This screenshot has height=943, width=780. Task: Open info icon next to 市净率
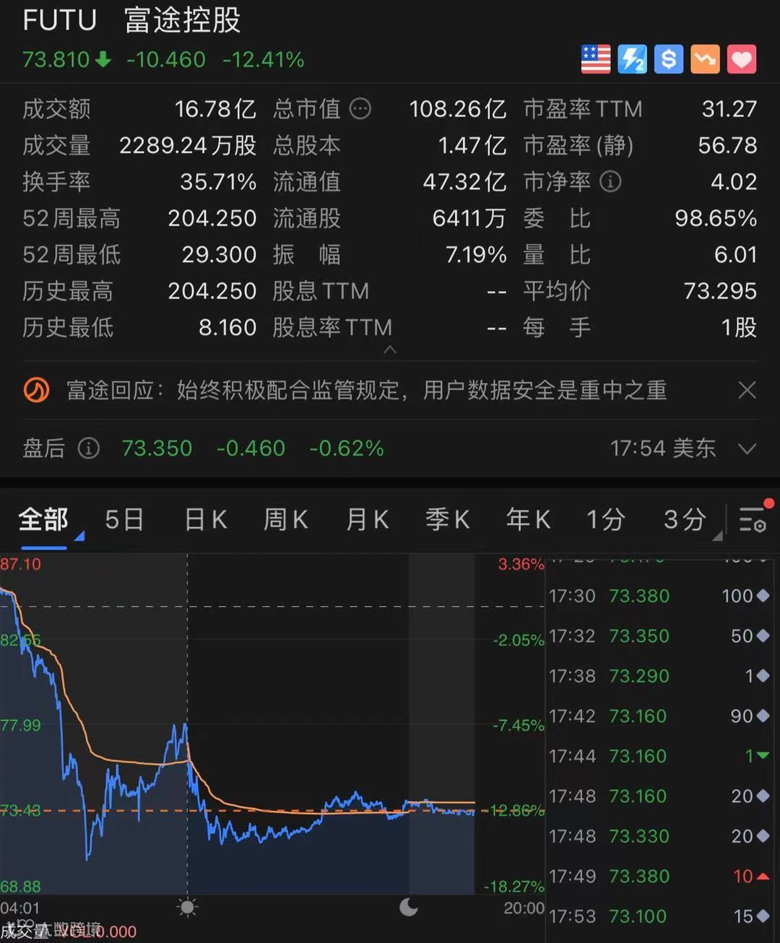pos(610,181)
